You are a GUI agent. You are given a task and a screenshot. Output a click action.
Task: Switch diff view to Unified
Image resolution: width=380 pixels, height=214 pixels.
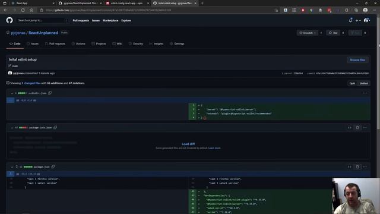[x=363, y=83]
